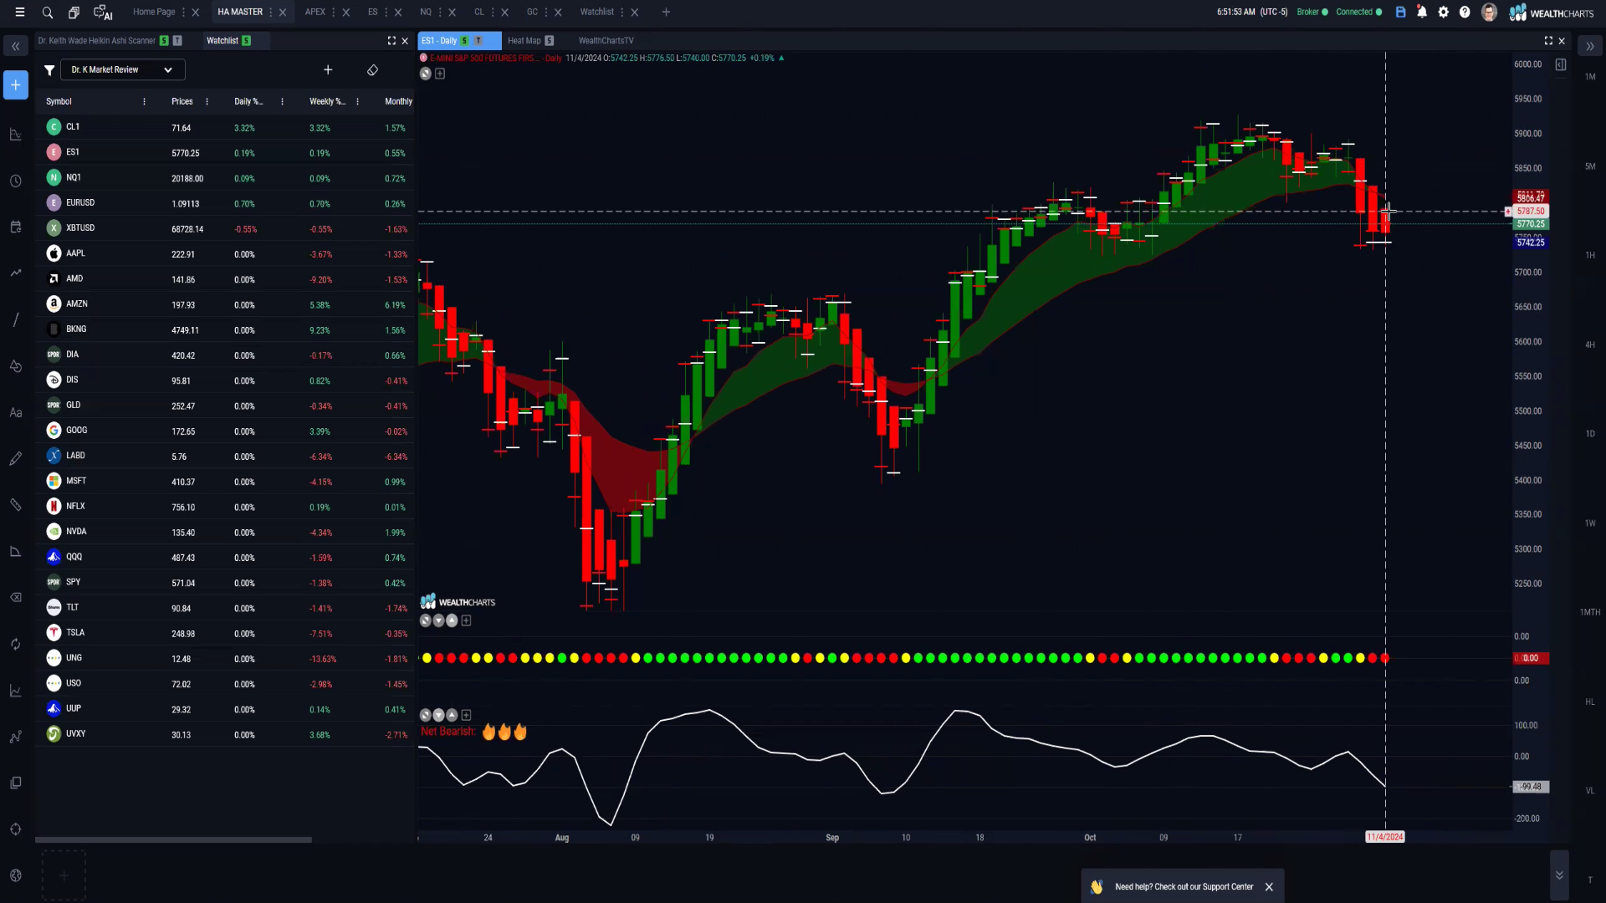
Task: Select the trend line drawing tool
Action: (x=16, y=319)
